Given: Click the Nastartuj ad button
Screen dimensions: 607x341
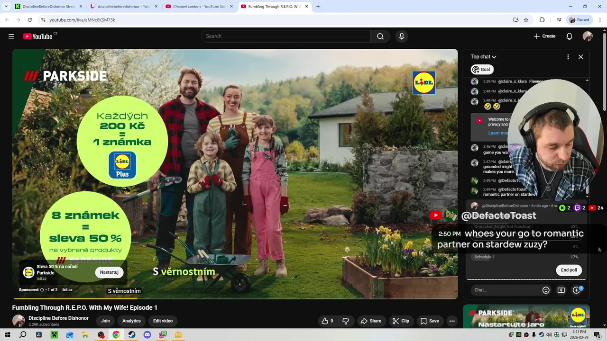Looking at the screenshot, I should 109,272.
